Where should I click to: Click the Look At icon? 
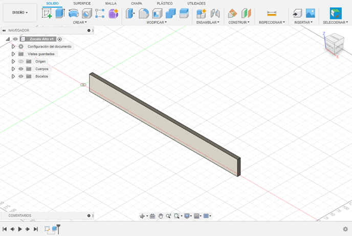152,216
